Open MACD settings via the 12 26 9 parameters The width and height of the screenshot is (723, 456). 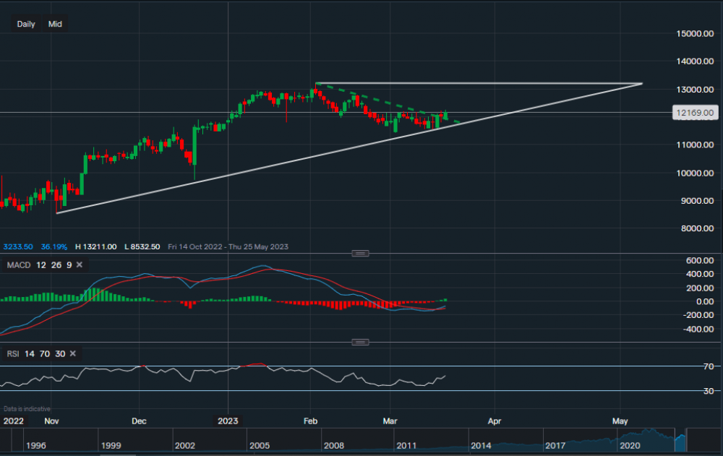coord(54,265)
